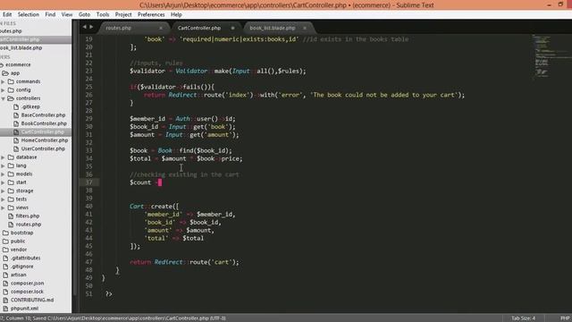Switch to the CartController.php tab

(205, 28)
